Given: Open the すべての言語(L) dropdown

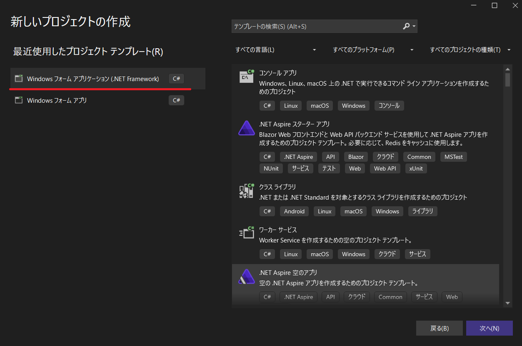Looking at the screenshot, I should pos(275,49).
